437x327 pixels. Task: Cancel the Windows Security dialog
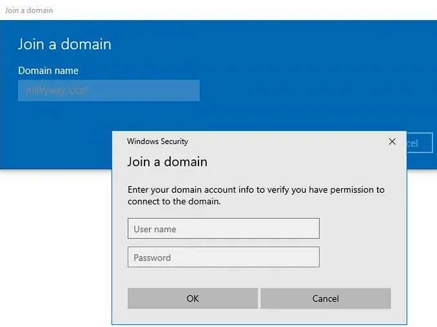click(x=325, y=299)
